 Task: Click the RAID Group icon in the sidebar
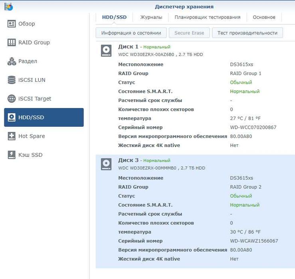[12, 43]
